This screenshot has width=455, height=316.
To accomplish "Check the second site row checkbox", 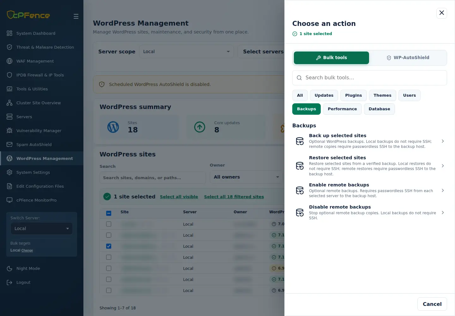I will pyautogui.click(x=109, y=235).
